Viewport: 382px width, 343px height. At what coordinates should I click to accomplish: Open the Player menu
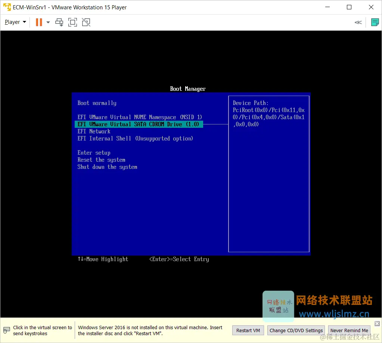coord(15,22)
